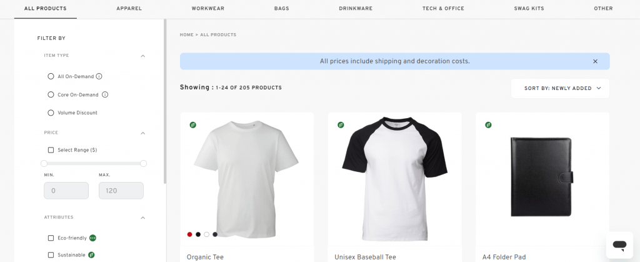This screenshot has height=262, width=640.
Task: Open the chat widget bubble
Action: [x=619, y=244]
